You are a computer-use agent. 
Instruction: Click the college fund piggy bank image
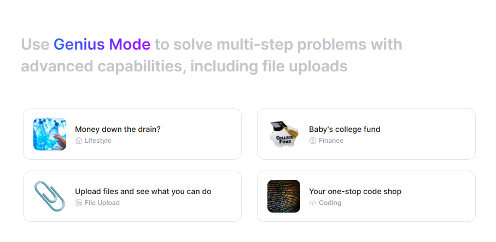click(x=284, y=134)
